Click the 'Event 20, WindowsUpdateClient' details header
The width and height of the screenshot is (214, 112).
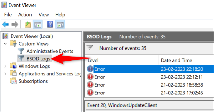coord(122,105)
